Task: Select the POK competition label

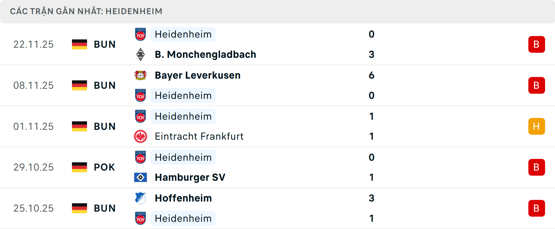Action: click(x=104, y=167)
